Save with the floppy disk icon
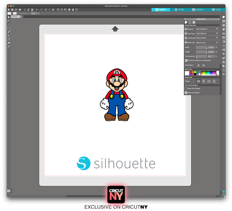The width and height of the screenshot is (232, 211). [x=16, y=10]
